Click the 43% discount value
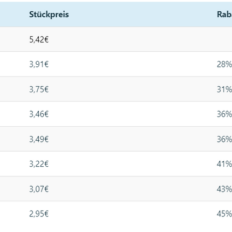232x232 pixels. (x=224, y=189)
